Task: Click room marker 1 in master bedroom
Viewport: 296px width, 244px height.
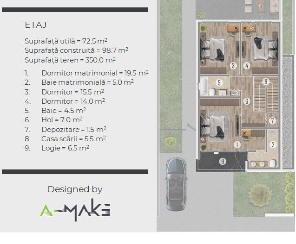Action: point(237,144)
